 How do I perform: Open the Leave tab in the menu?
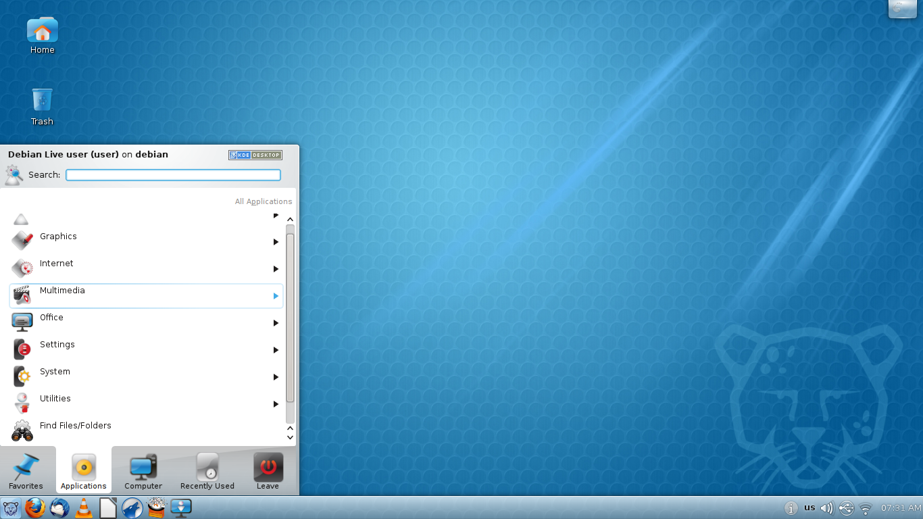(x=268, y=470)
